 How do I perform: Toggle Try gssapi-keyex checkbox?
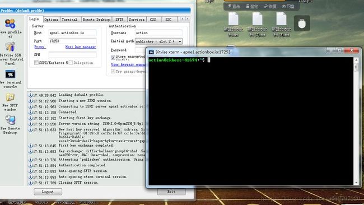(x=113, y=71)
